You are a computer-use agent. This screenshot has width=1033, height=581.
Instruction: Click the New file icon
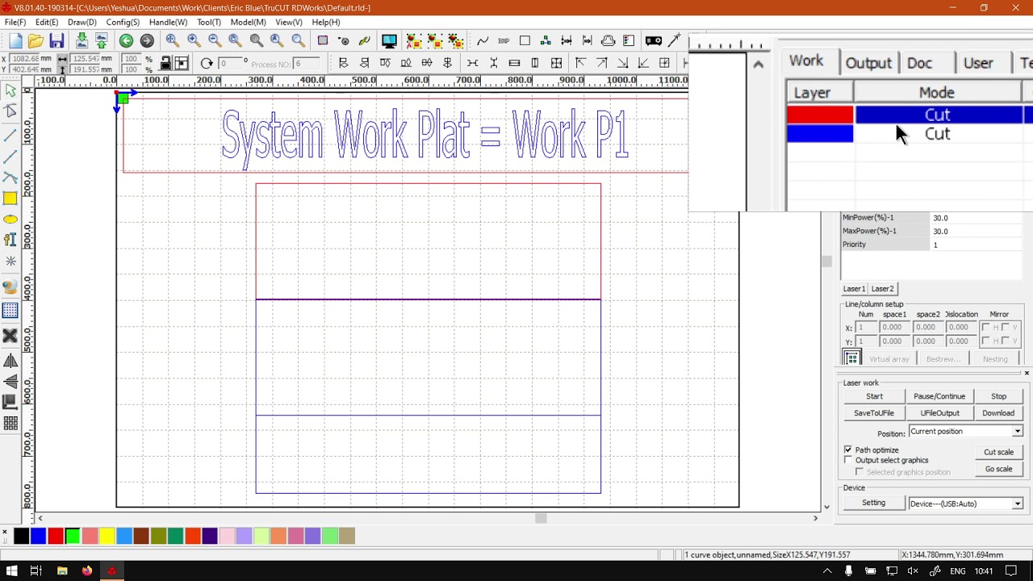tap(15, 41)
